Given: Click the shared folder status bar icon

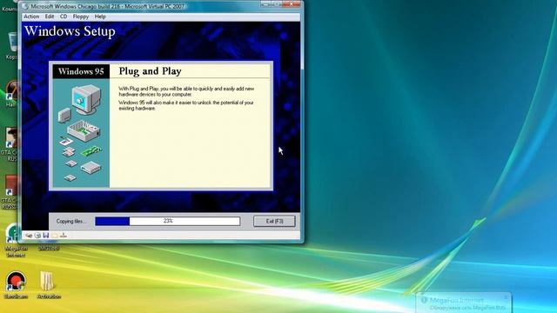Looking at the screenshot, I should point(54,236).
